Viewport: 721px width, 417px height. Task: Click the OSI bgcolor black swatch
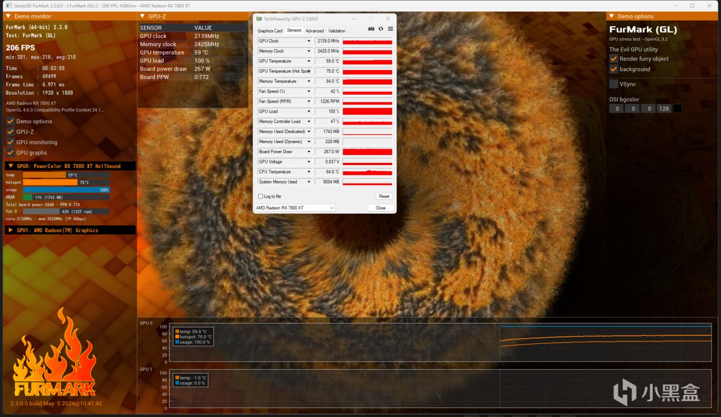pos(678,108)
